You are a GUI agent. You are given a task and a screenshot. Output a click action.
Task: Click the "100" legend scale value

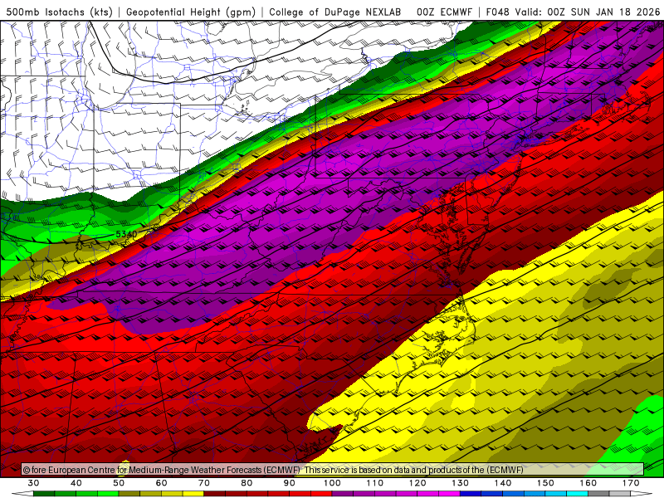coord(333,483)
